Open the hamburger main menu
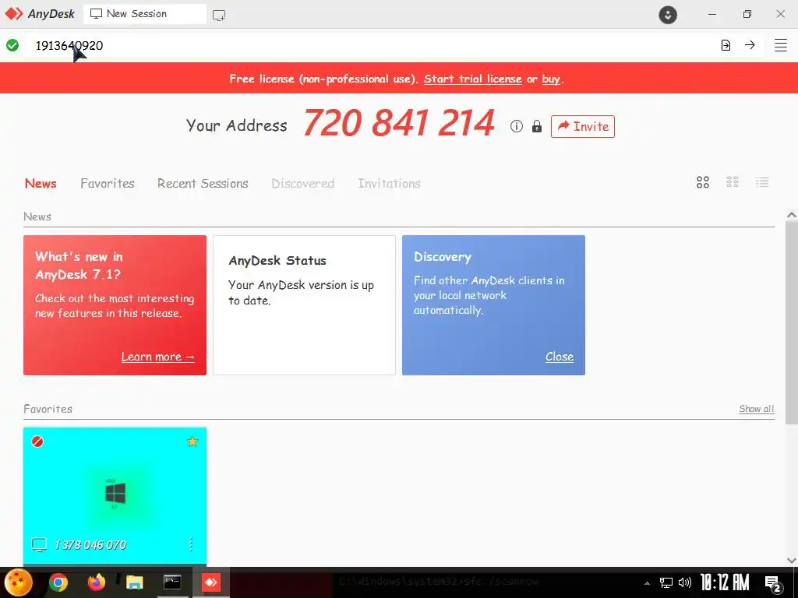Viewport: 798px width, 598px height. [781, 44]
